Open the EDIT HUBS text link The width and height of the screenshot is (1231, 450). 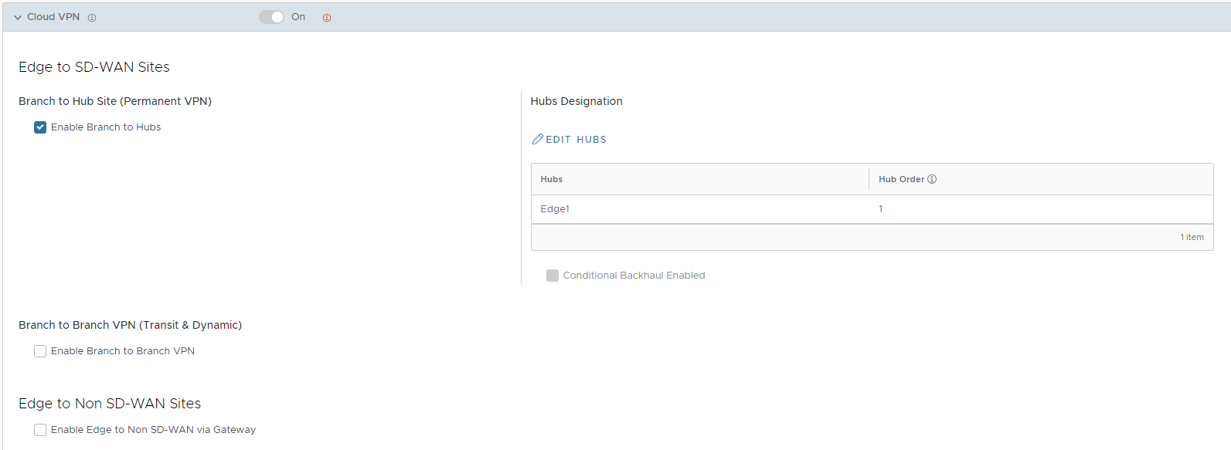click(x=576, y=140)
